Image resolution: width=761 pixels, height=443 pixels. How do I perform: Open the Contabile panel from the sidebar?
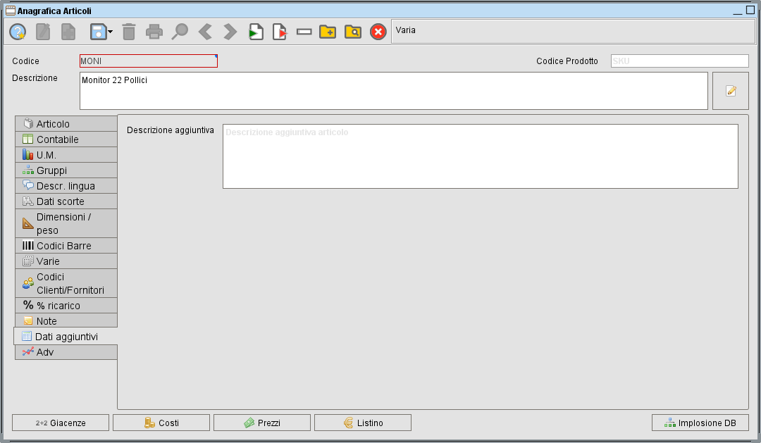66,139
